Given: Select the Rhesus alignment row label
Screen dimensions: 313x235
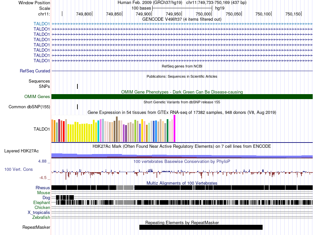Looking at the screenshot, I should coord(43,188).
